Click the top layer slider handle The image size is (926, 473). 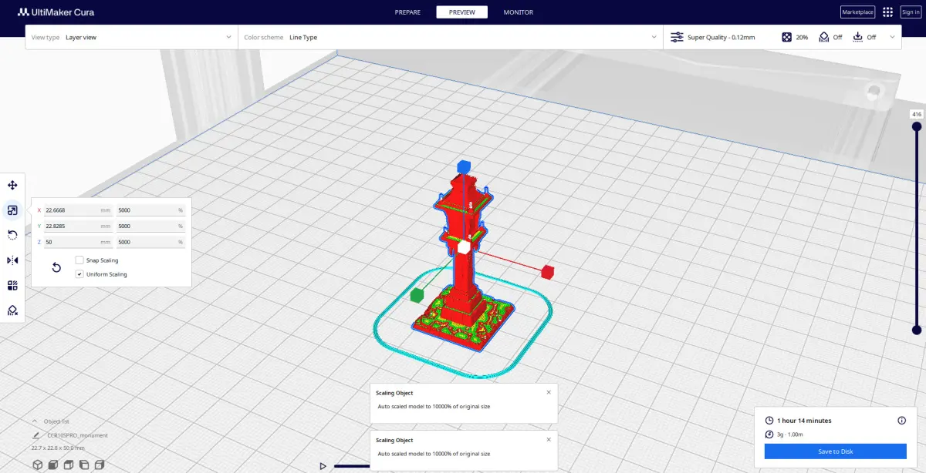917,126
